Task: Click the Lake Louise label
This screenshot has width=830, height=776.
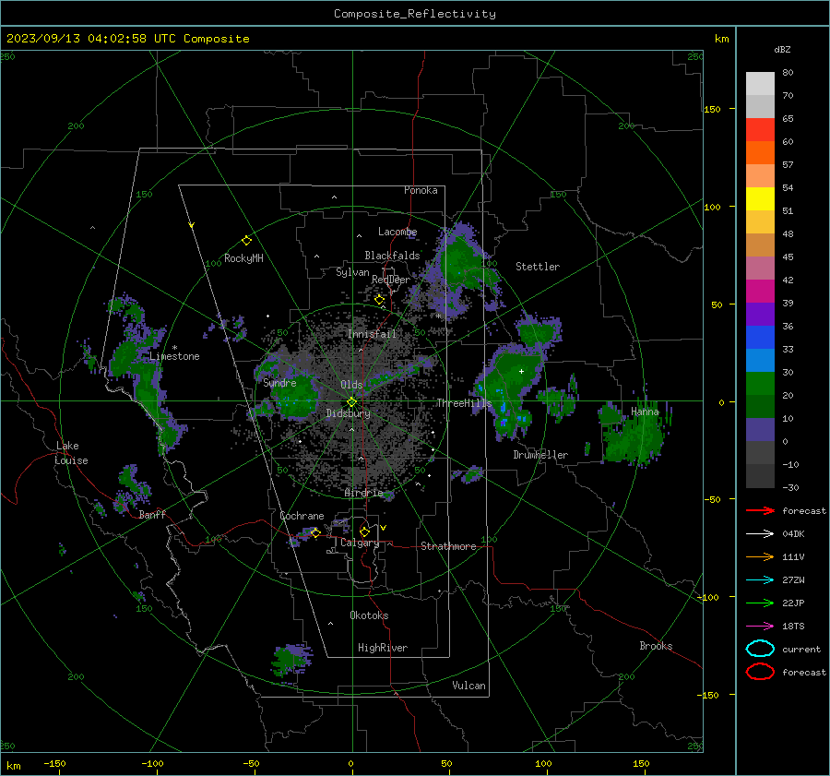Action: click(72, 453)
